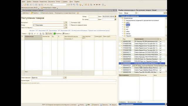Open the Документы menu
This screenshot has height=106, width=188.
click(x=51, y=2)
